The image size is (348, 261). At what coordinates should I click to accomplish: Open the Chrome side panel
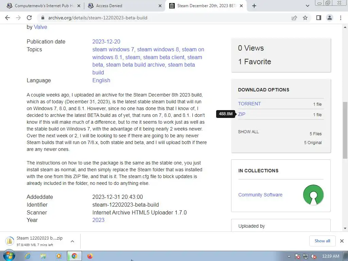click(319, 18)
